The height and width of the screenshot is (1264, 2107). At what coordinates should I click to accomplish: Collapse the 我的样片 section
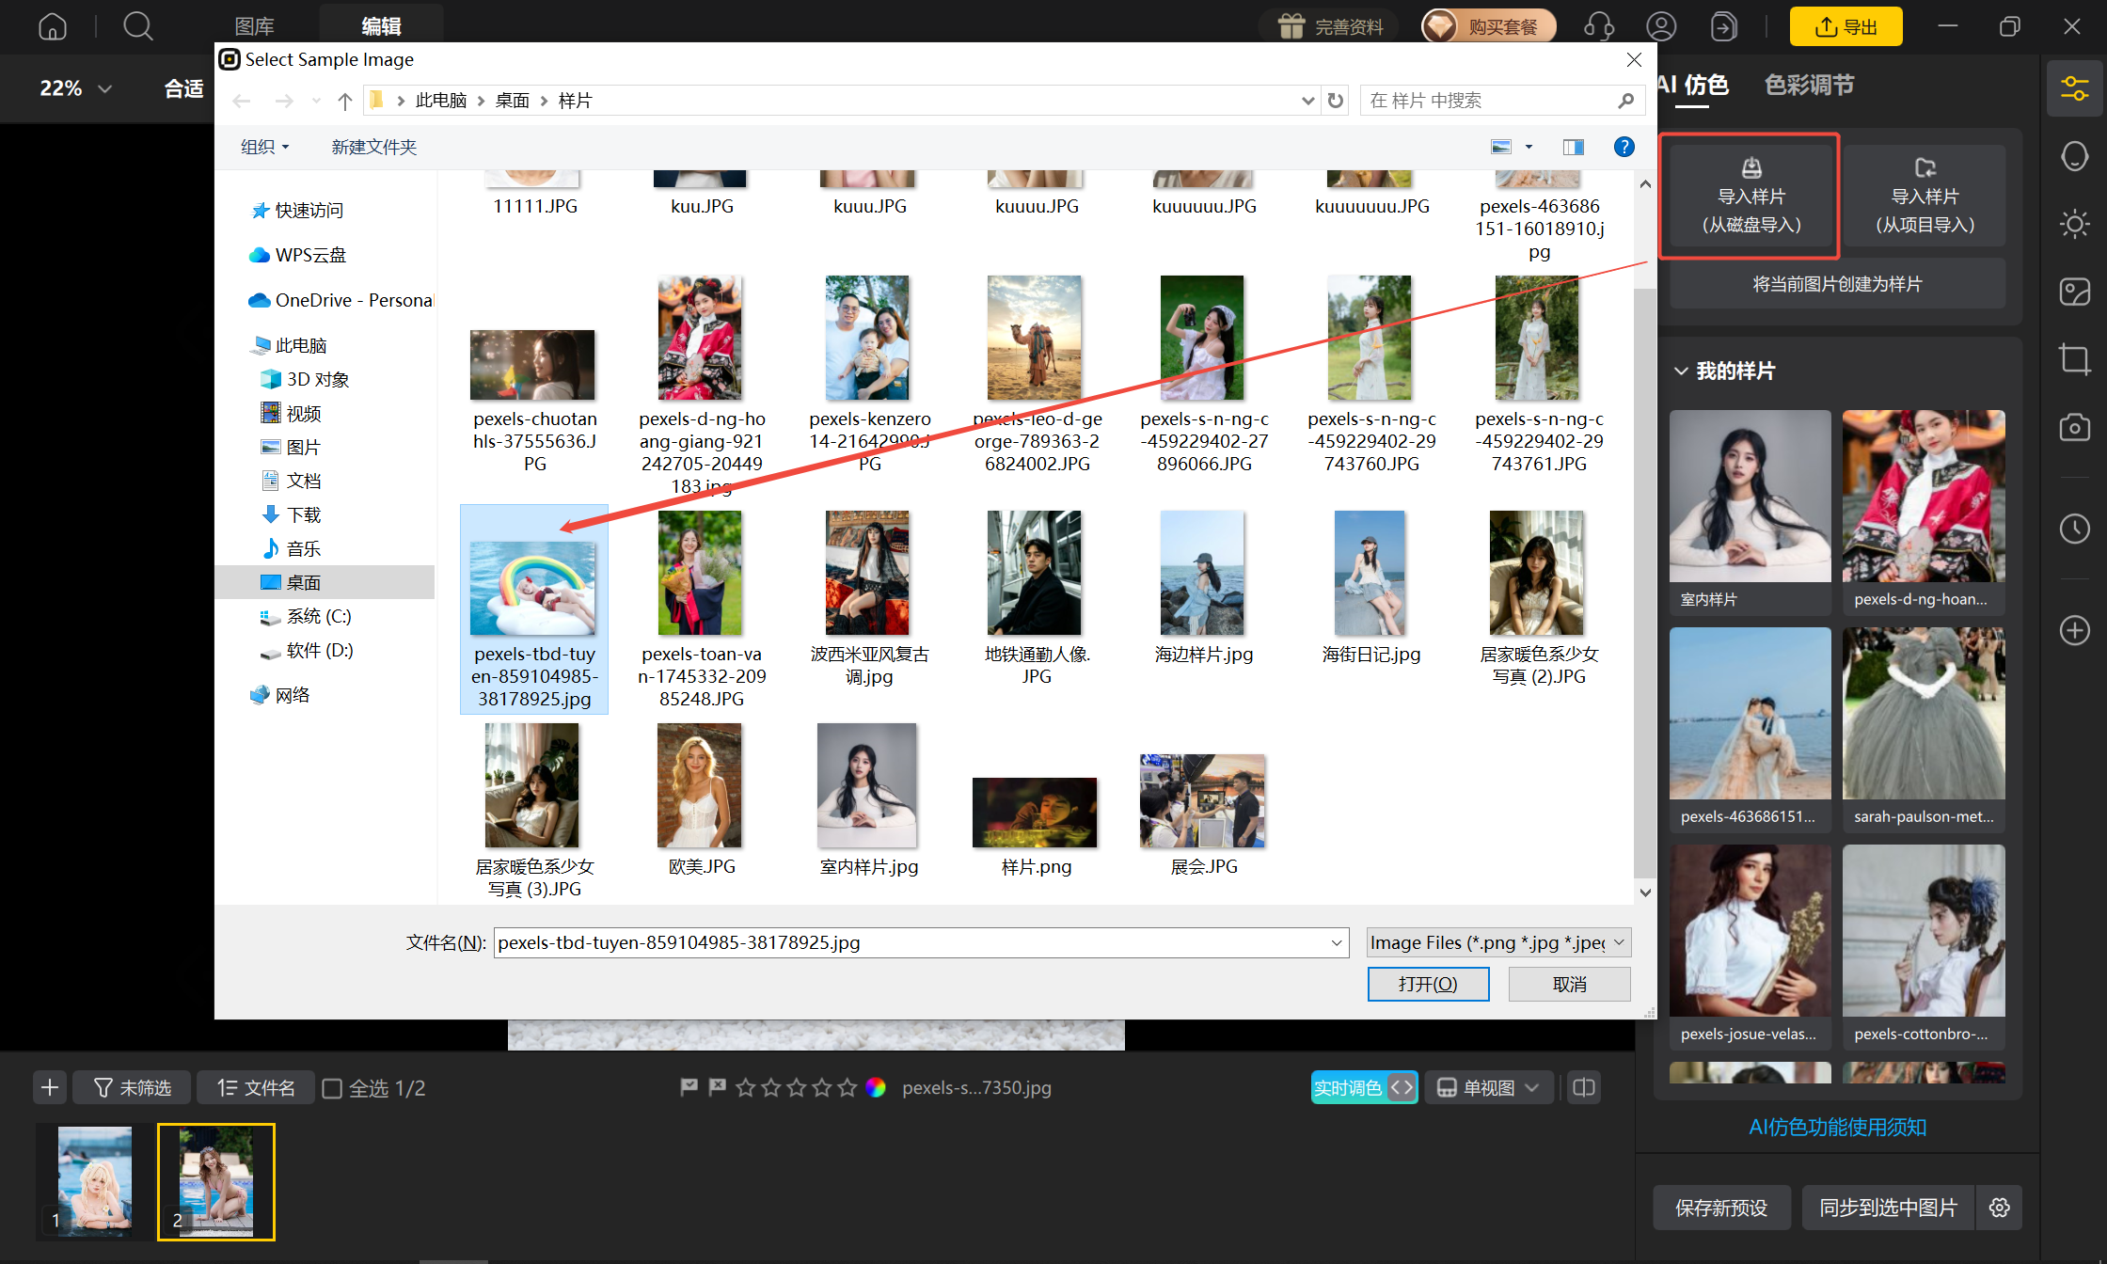click(x=1681, y=371)
